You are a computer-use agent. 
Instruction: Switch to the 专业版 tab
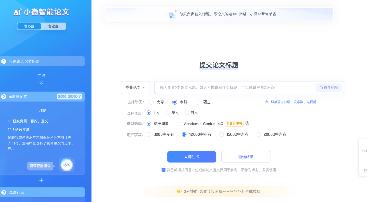tap(53, 26)
